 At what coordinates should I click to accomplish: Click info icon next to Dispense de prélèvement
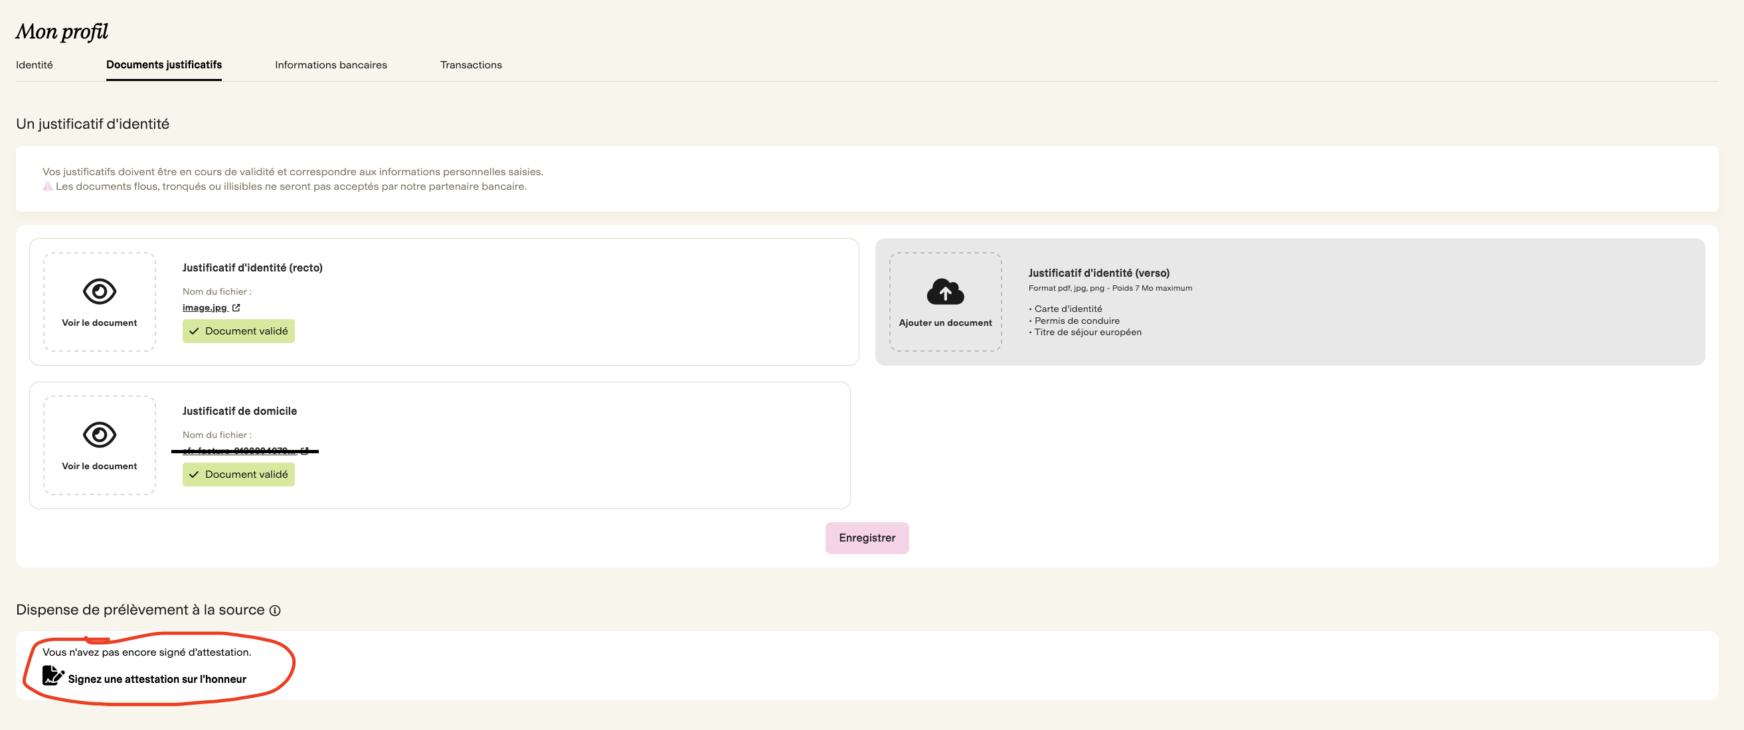275,611
